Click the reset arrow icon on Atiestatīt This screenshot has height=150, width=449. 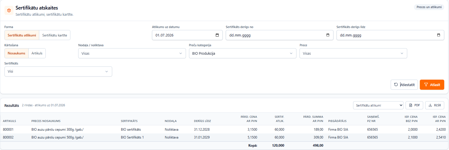click(396, 85)
